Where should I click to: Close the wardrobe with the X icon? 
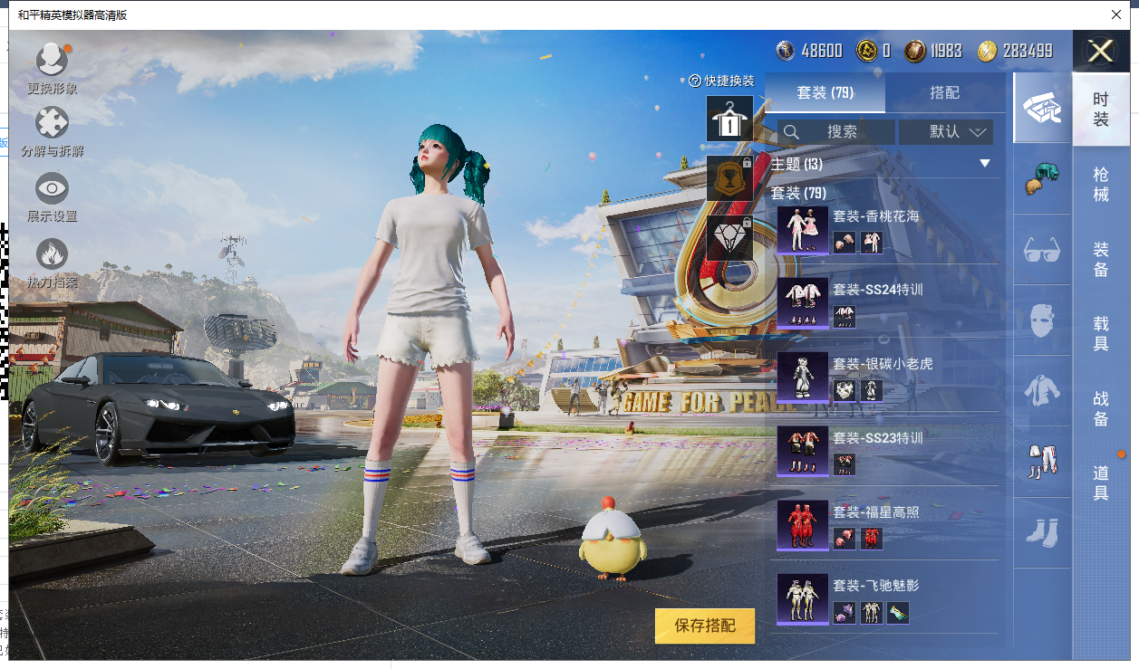tap(1100, 51)
